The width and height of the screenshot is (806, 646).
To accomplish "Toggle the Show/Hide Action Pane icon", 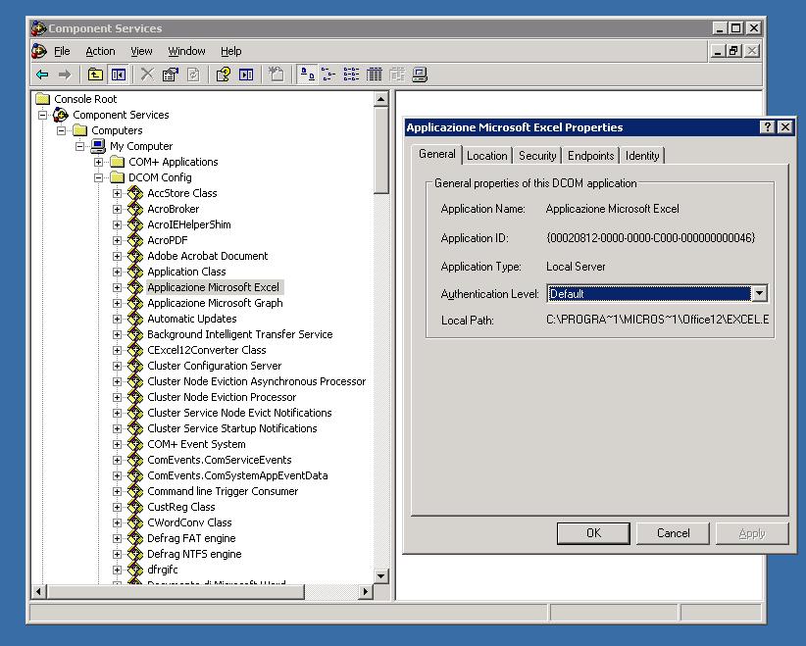I will tap(246, 75).
